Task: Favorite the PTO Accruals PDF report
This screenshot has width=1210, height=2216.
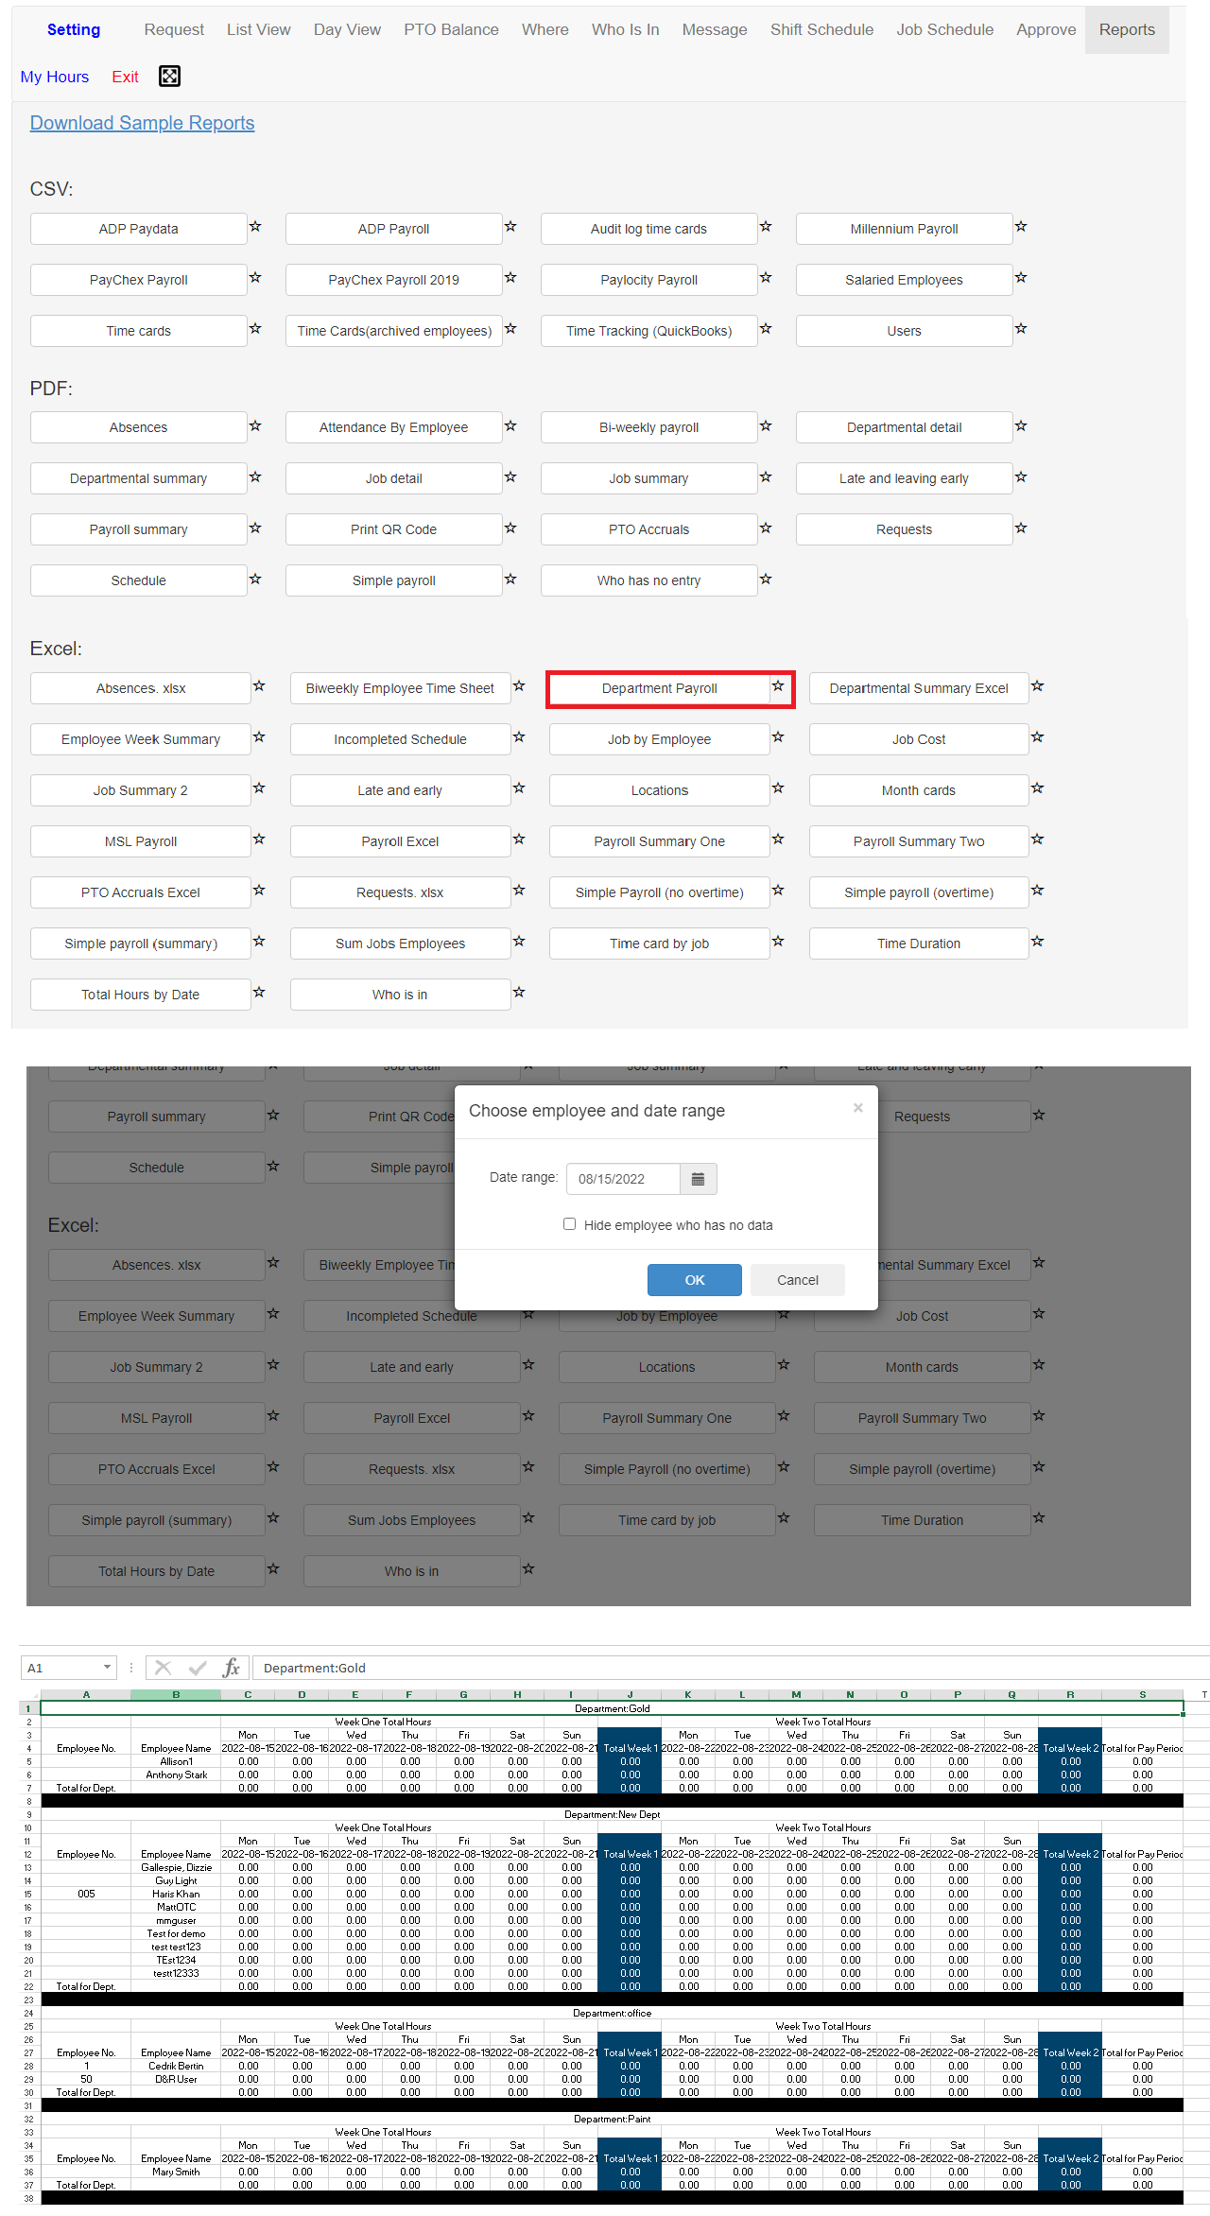Action: pos(766,528)
